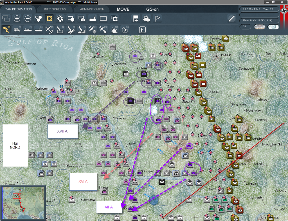Click the GS-on status label

pos(152,9)
